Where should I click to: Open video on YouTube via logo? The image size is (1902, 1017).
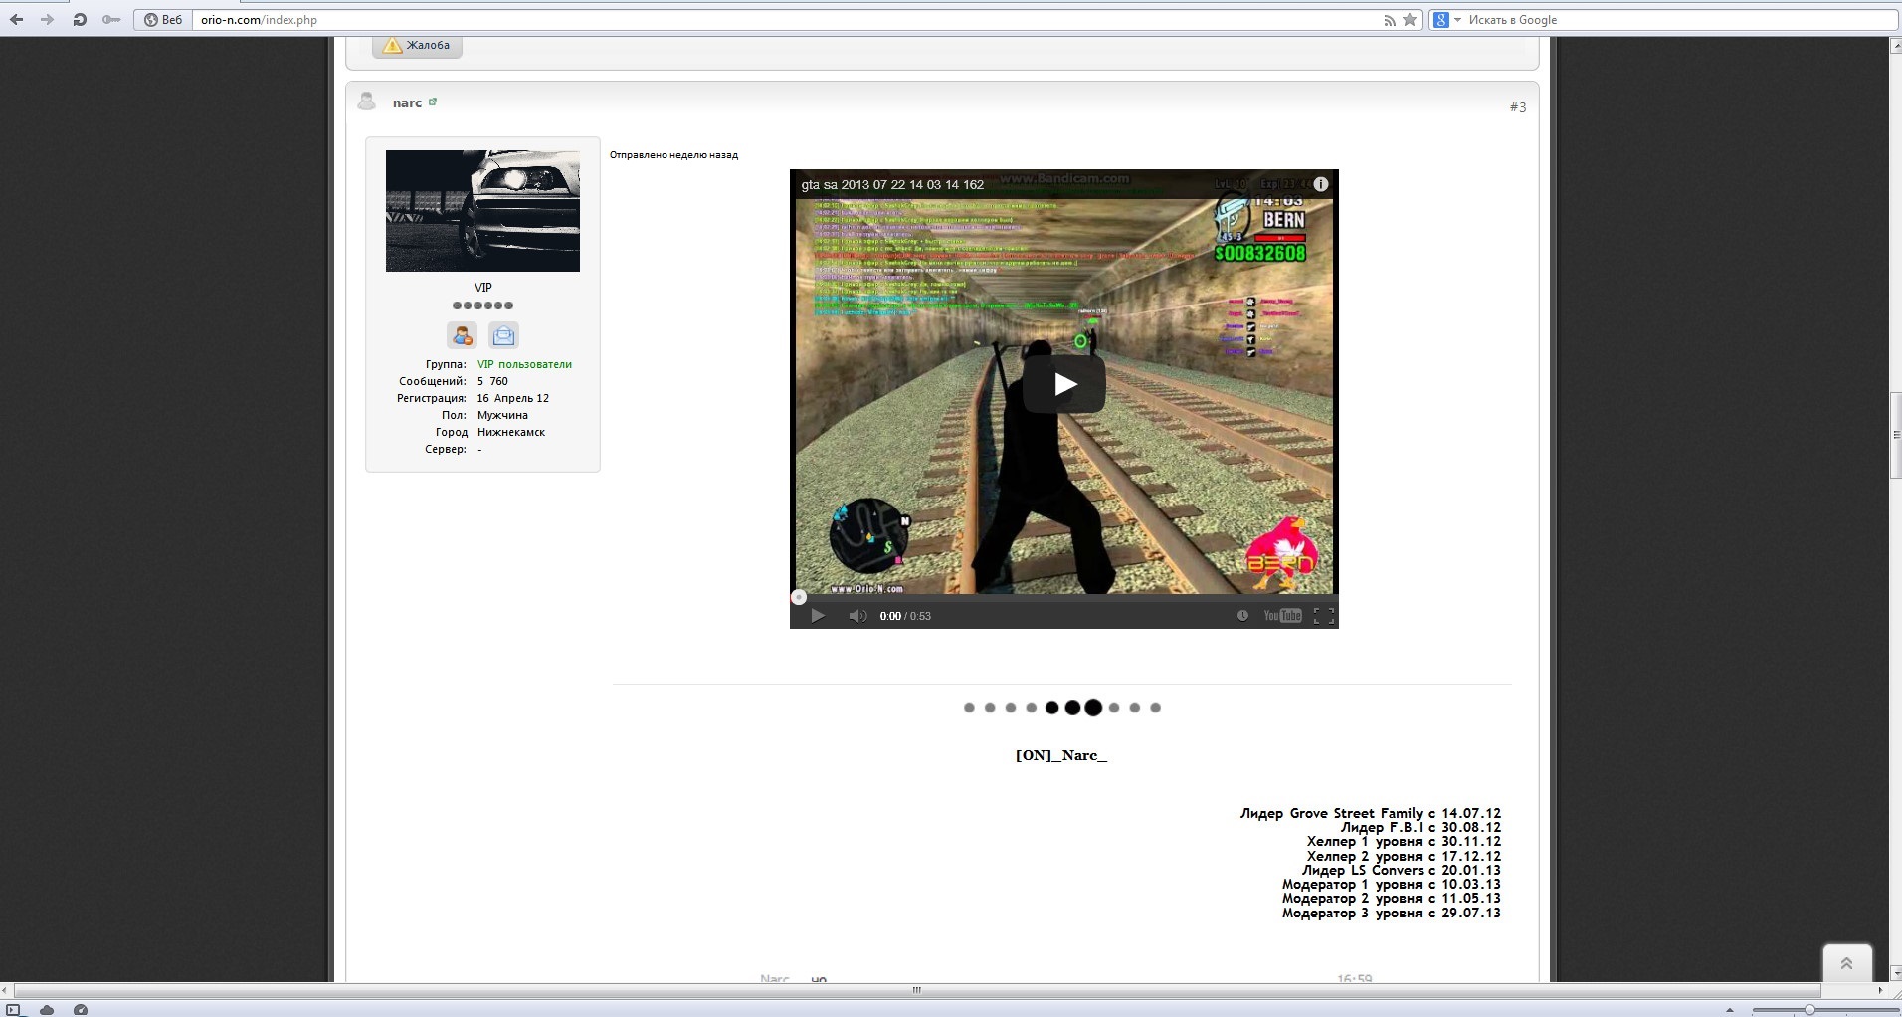point(1282,616)
